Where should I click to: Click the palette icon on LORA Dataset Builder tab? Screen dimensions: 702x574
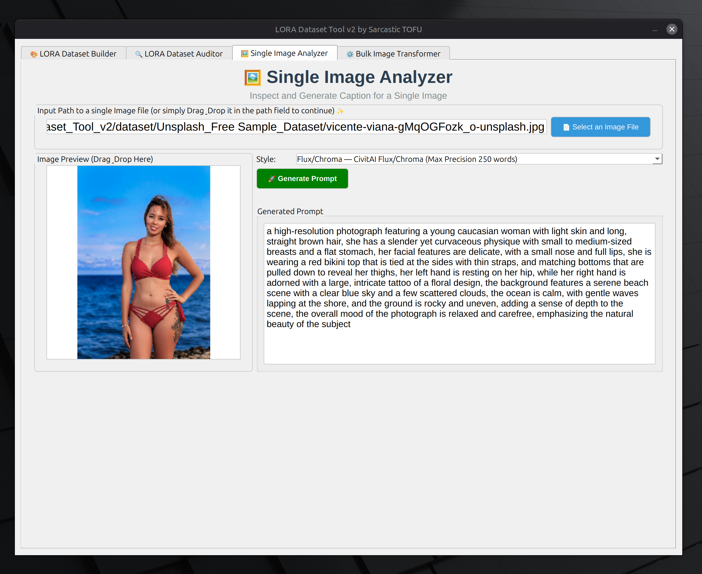click(34, 54)
